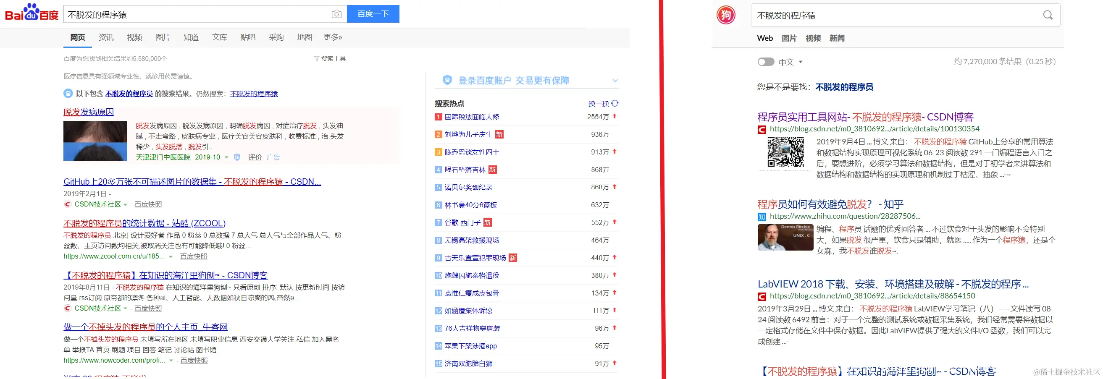Screen dimensions: 1103x379
Task: Click the hair loss ad thumbnail
Action: click(x=95, y=141)
